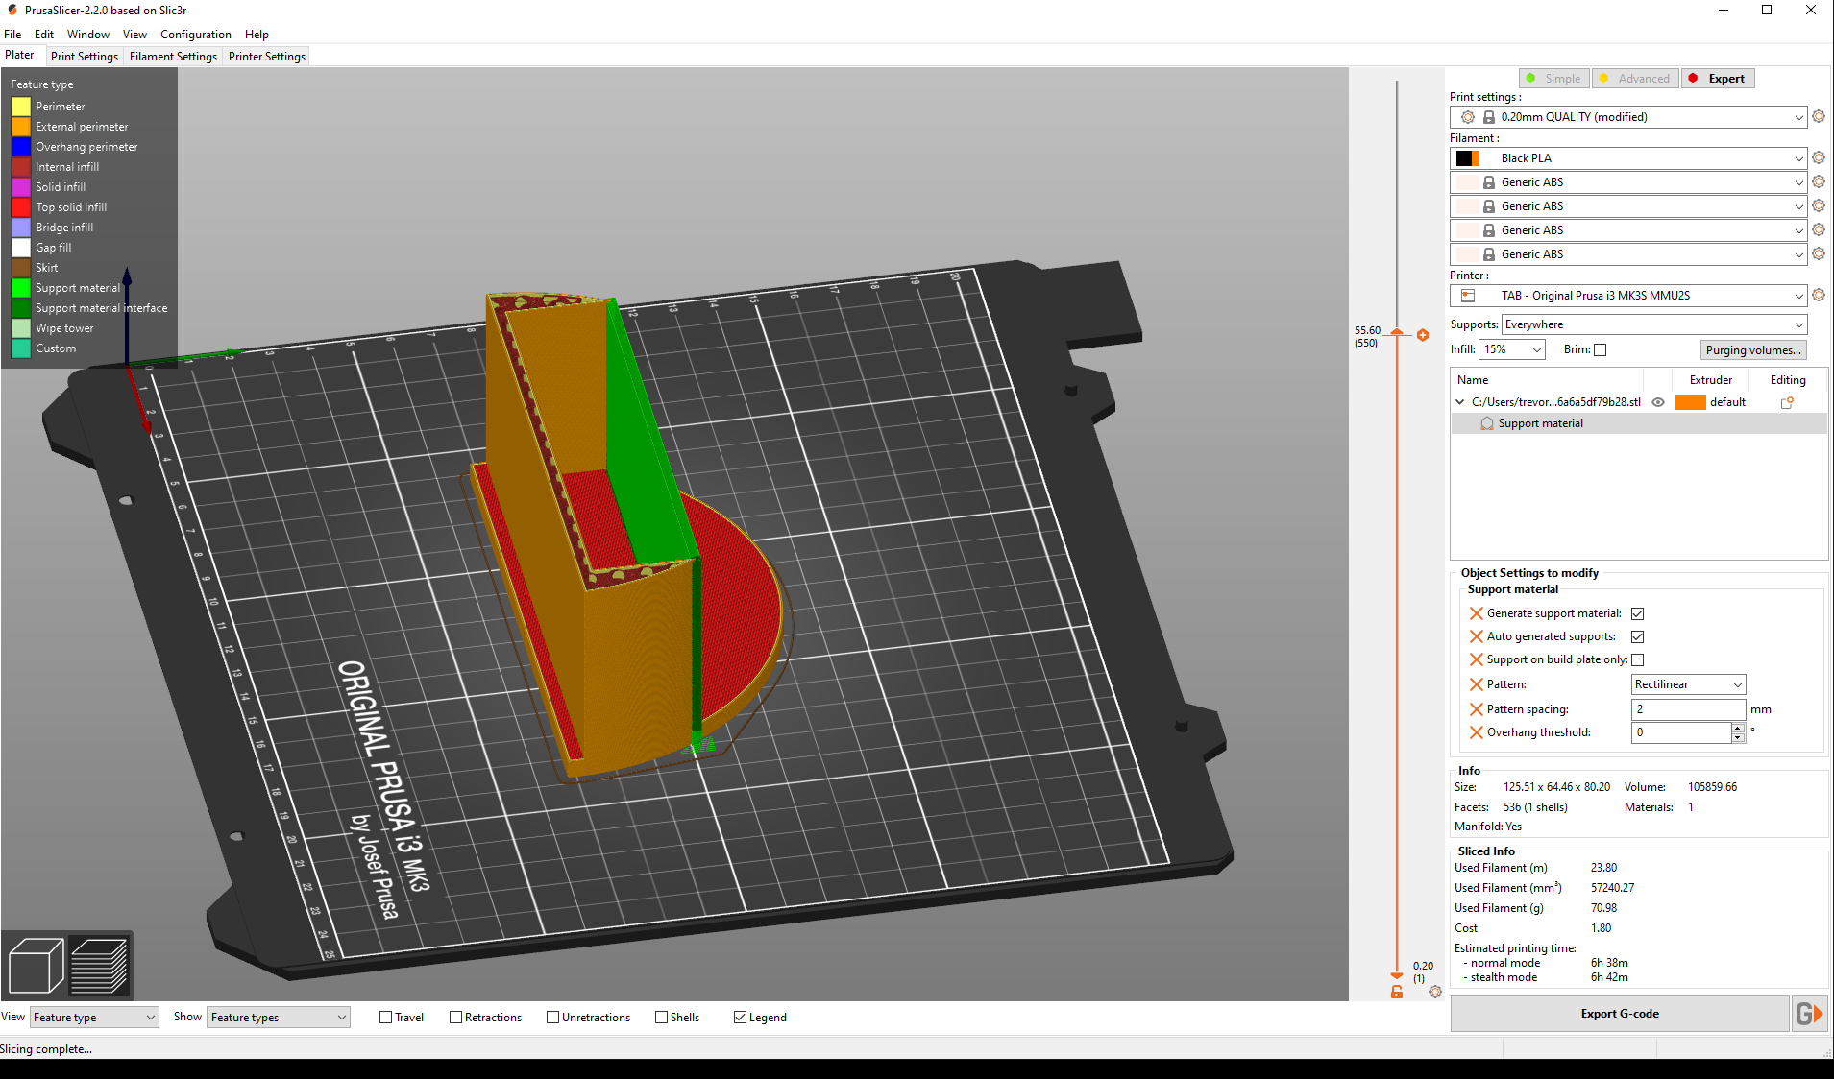Toggle visibility eye for the STL object
1834x1079 pixels.
pyautogui.click(x=1658, y=402)
